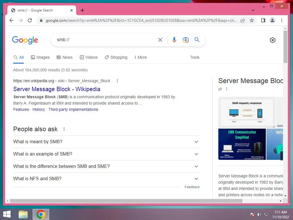Open the Chrome profile avatar
This screenshot has height=220, width=293.
pyautogui.click(x=272, y=20)
